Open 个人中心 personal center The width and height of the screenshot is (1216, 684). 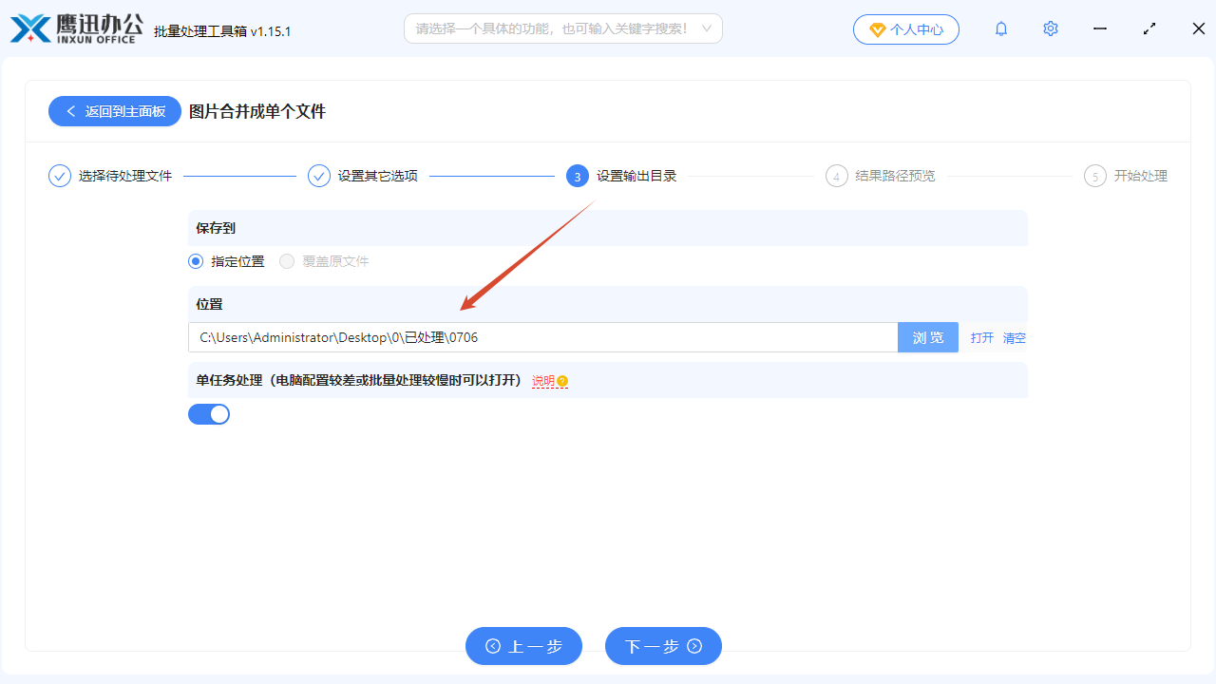(906, 29)
